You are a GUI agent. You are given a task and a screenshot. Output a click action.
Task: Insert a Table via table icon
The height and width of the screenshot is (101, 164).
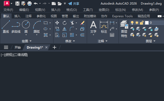(112, 35)
